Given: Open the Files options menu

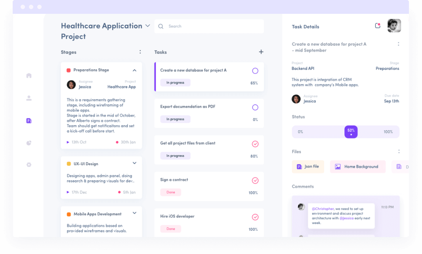Looking at the screenshot, I should coord(399,151).
